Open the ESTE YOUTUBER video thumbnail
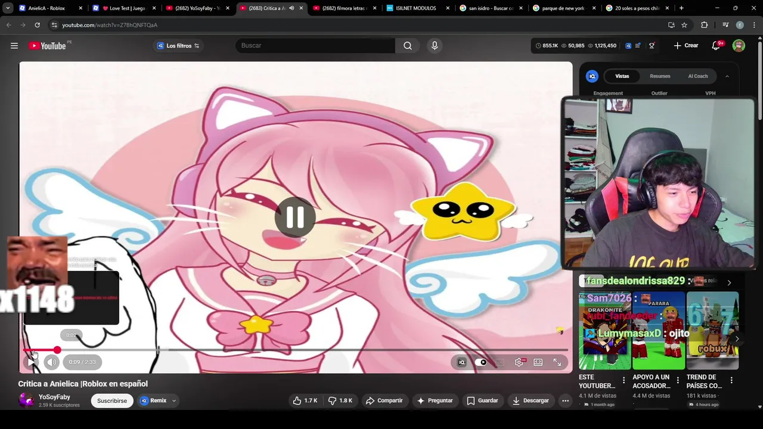 (x=604, y=331)
